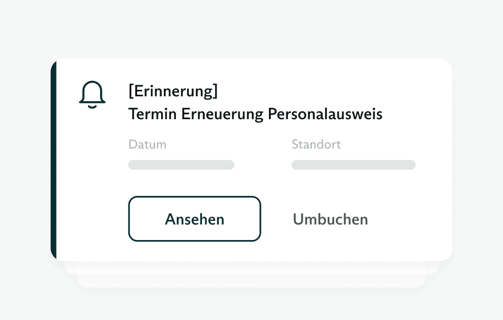Click the date value skeleton under Datum

[181, 165]
